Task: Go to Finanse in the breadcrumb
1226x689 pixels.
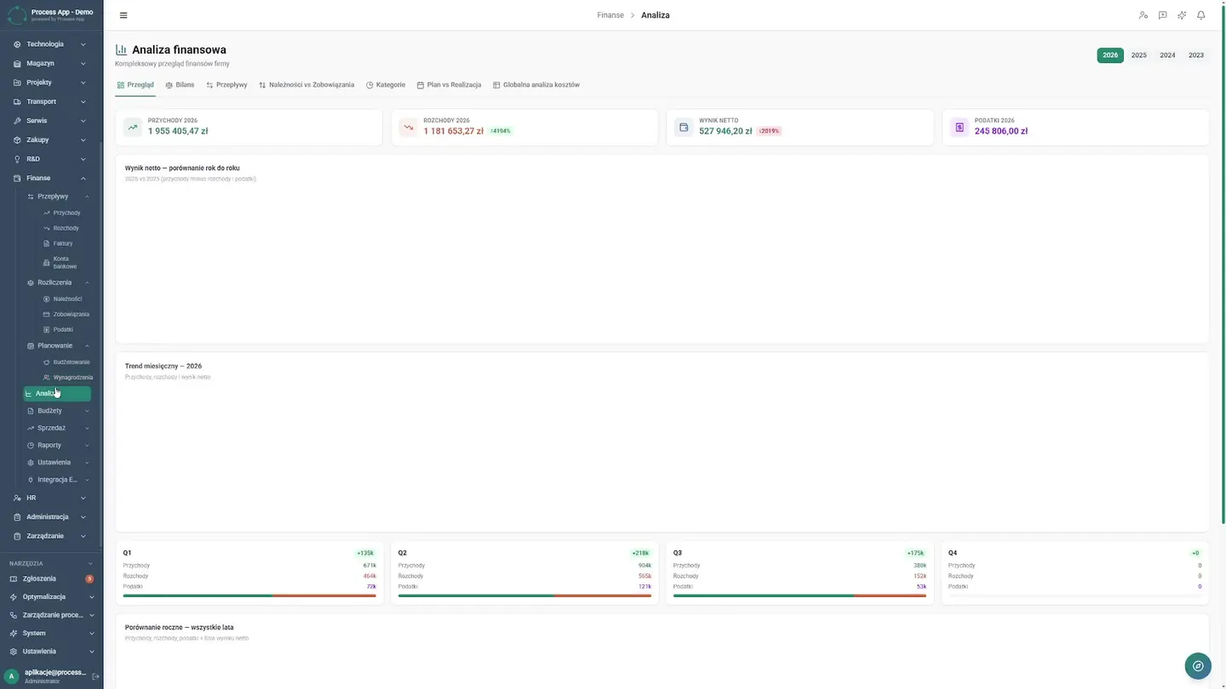Action: (610, 15)
